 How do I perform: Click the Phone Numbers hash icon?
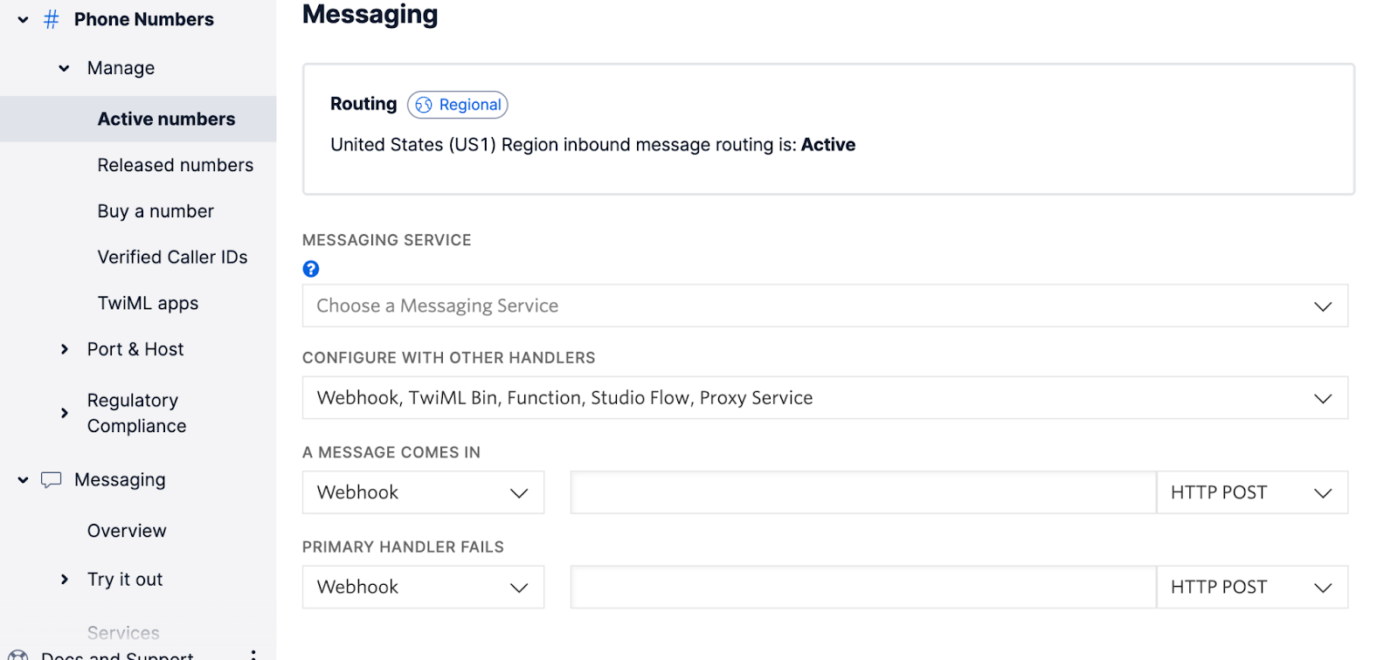(x=52, y=19)
